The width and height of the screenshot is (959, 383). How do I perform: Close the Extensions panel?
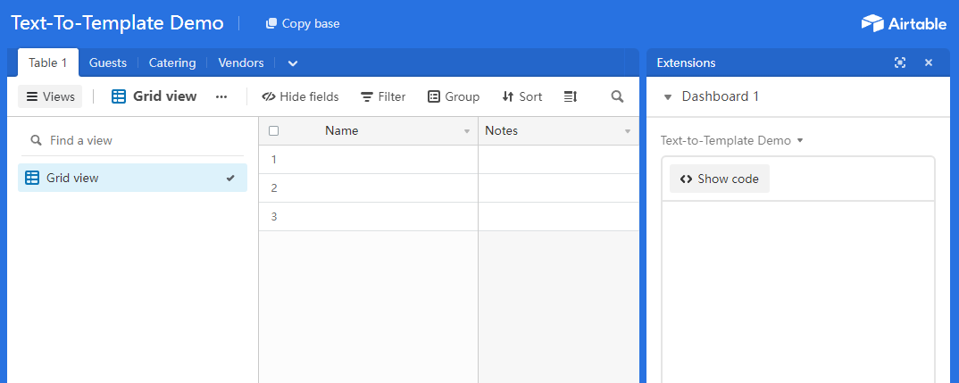pyautogui.click(x=929, y=62)
